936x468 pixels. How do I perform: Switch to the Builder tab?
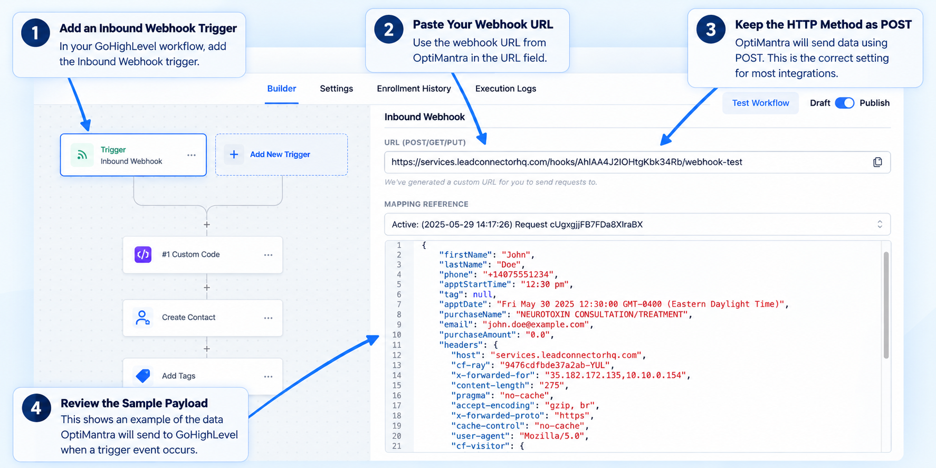(x=282, y=89)
